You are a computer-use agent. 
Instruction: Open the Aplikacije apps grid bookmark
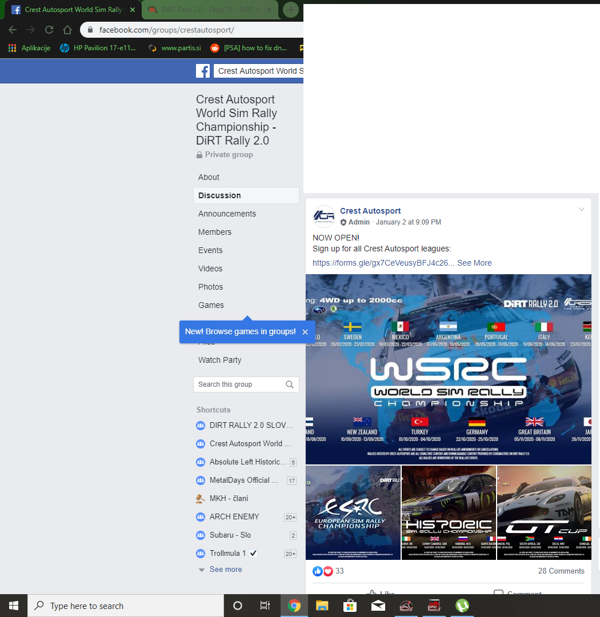(30, 48)
